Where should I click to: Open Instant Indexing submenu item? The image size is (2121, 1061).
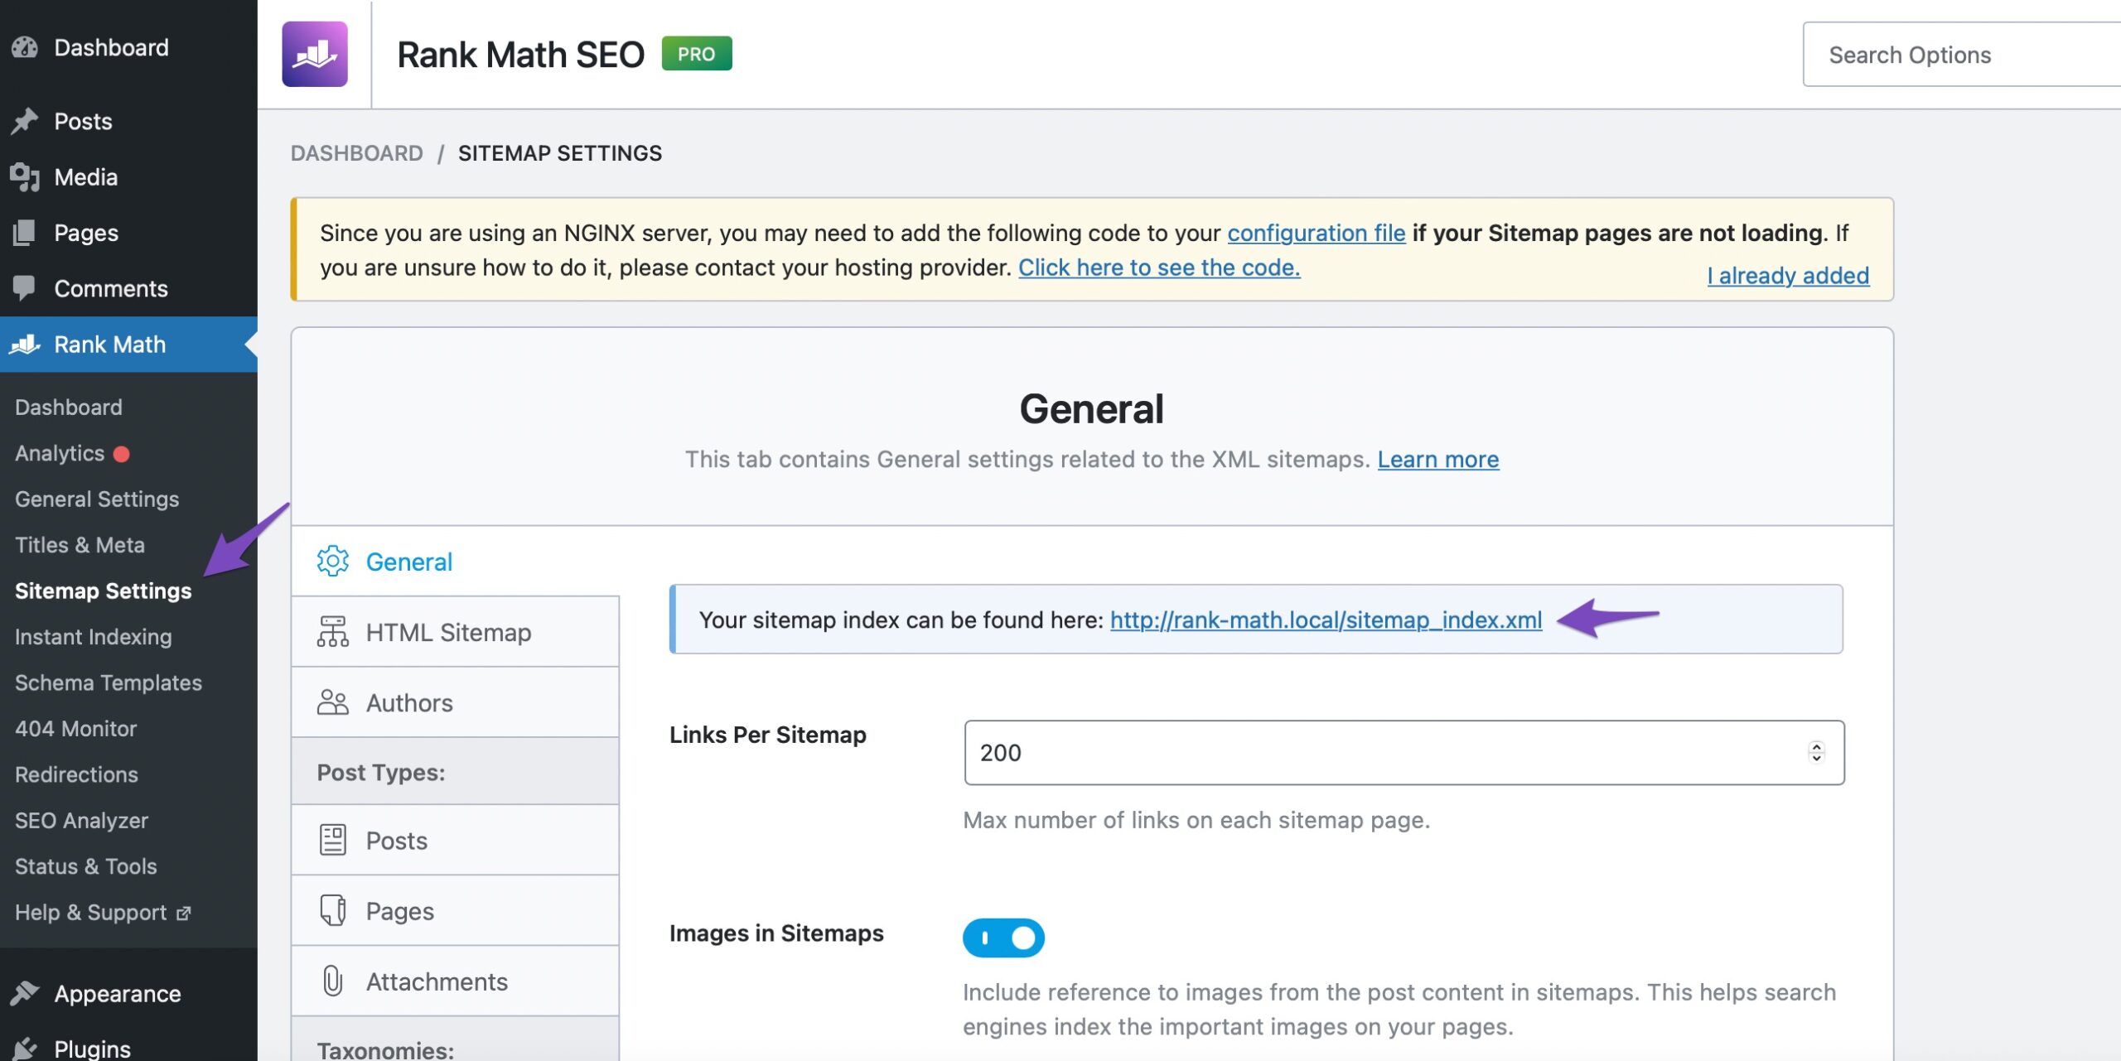(93, 636)
